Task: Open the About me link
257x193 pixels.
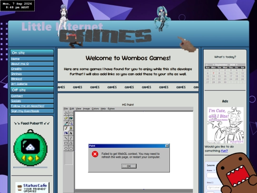Action: pos(20,64)
